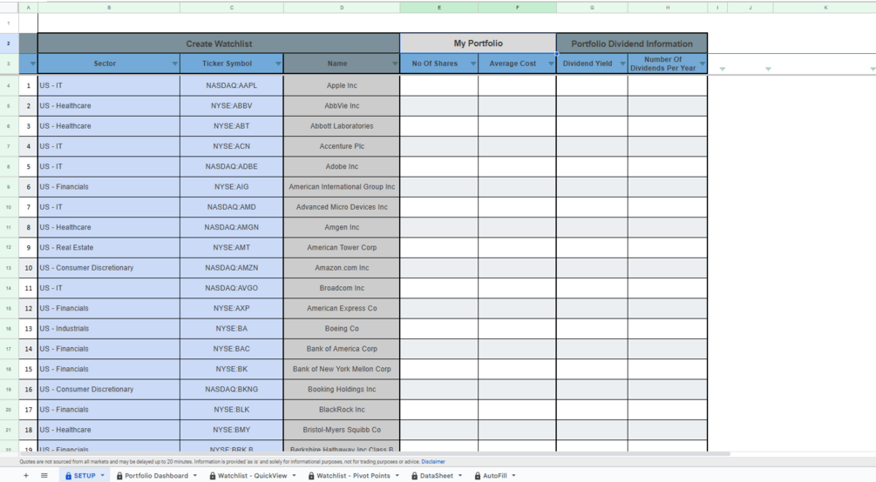Open Watchlist - Pivot Points tab dropdown arrow

pyautogui.click(x=397, y=475)
